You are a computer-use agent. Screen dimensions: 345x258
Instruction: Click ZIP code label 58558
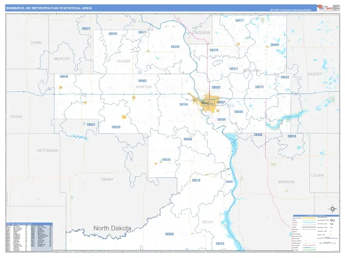pos(238,112)
